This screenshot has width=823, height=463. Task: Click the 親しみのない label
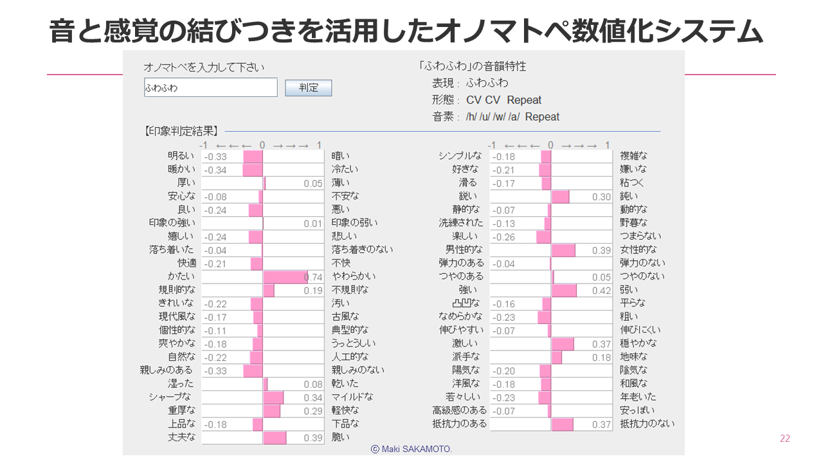(x=358, y=370)
